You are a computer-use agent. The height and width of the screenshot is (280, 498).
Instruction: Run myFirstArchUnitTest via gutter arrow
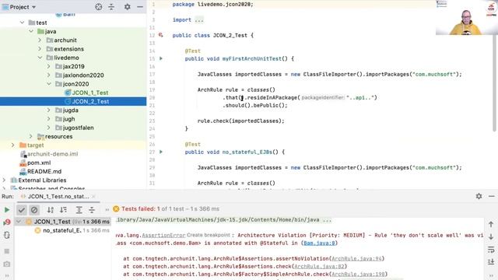[x=161, y=59]
